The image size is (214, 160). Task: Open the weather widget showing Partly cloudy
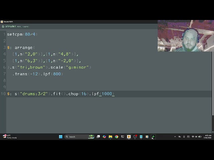(10, 137)
